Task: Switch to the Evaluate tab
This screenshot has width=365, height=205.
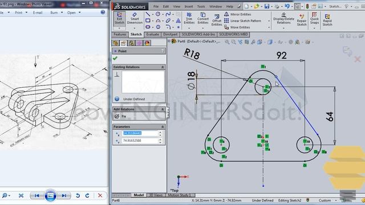Action: click(152, 34)
